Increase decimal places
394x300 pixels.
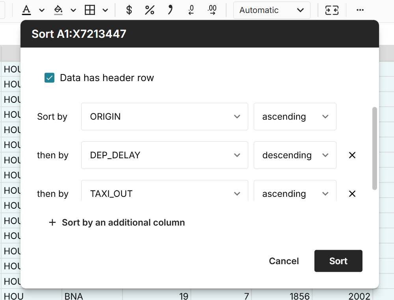(x=212, y=10)
